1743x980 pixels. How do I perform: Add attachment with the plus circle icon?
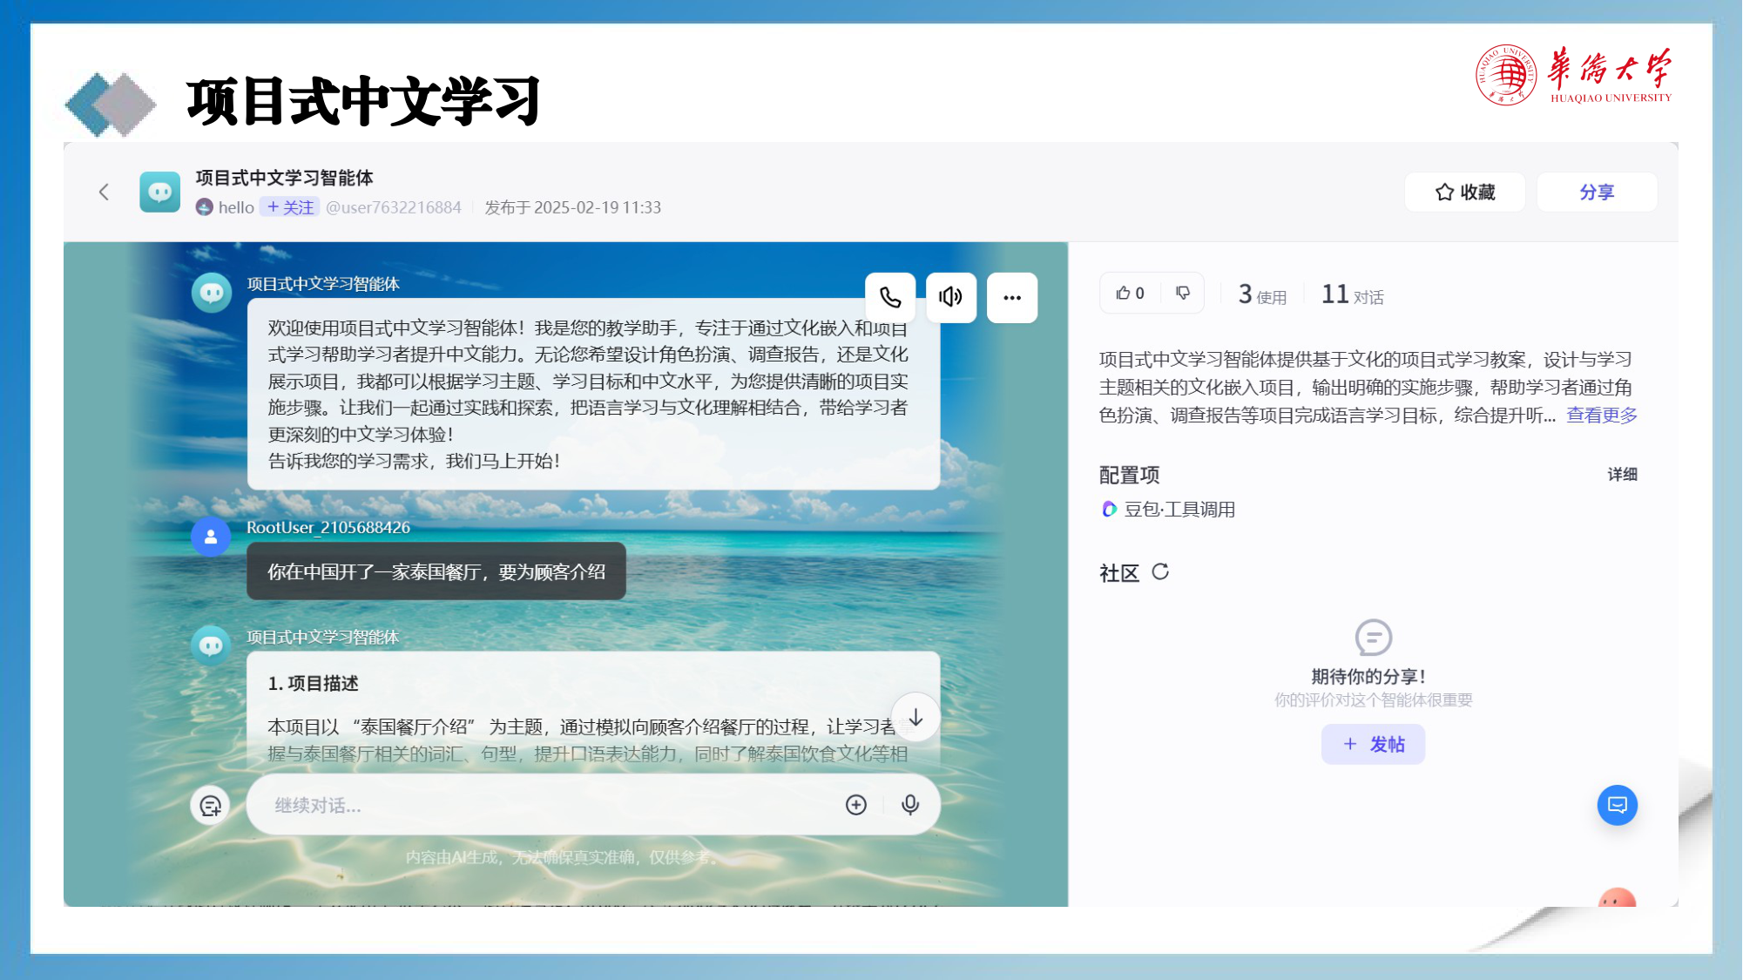tap(856, 805)
